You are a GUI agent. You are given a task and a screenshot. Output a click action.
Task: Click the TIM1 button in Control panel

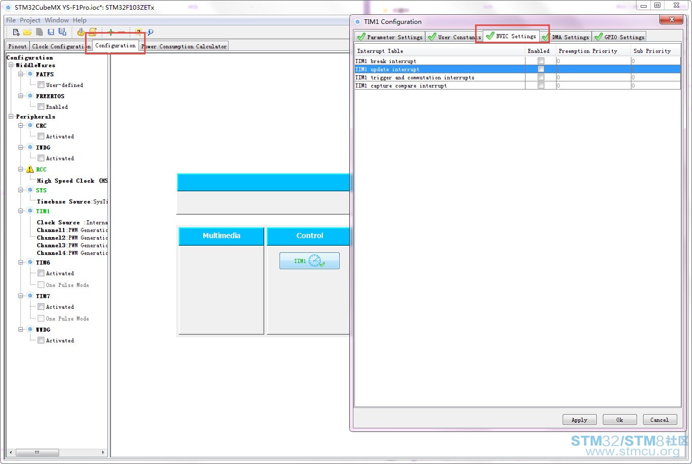[309, 261]
